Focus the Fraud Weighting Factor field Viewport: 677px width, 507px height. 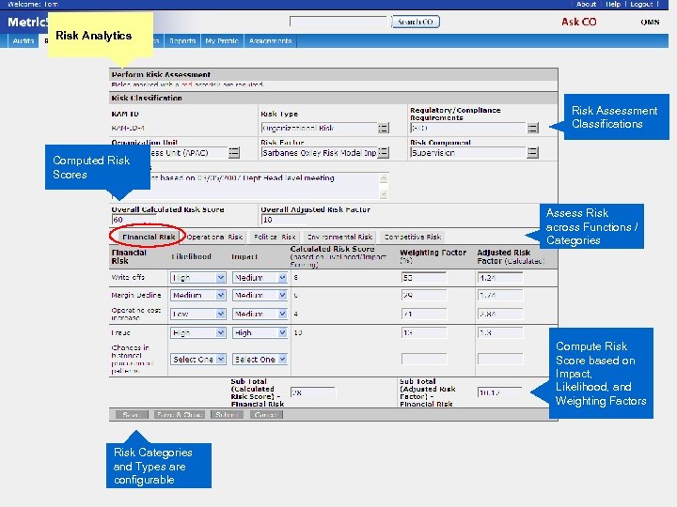click(x=424, y=332)
